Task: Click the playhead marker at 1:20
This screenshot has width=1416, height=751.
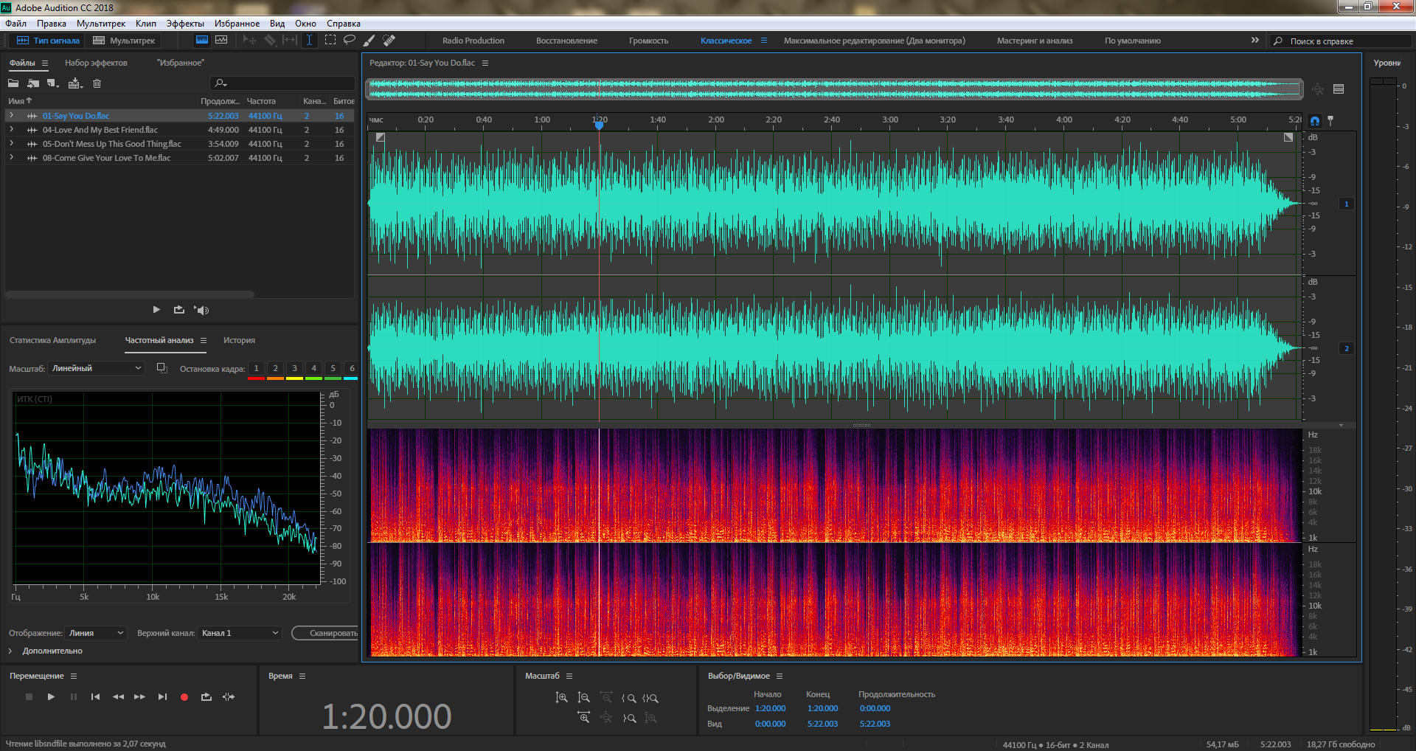Action: pos(599,125)
